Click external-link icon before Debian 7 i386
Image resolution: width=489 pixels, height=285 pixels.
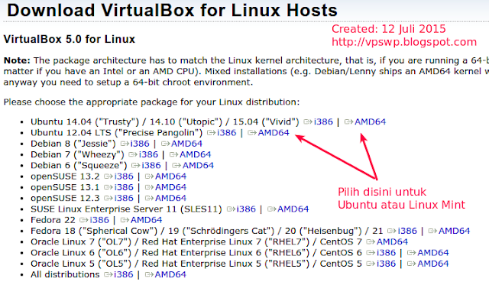click(x=133, y=154)
